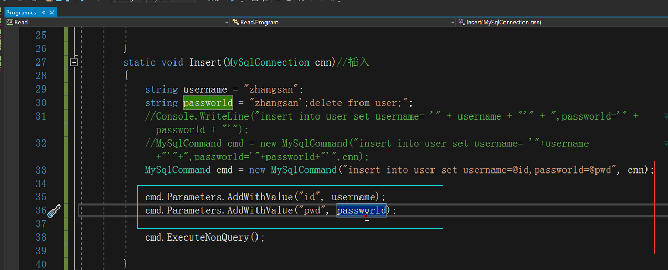Pin the Program.cs tab
Image resolution: width=668 pixels, height=270 pixels.
tap(44, 12)
